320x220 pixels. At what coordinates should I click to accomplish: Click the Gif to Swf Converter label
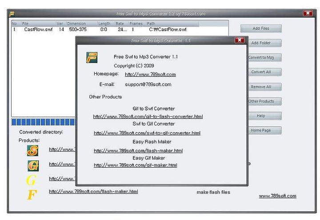pyautogui.click(x=154, y=109)
